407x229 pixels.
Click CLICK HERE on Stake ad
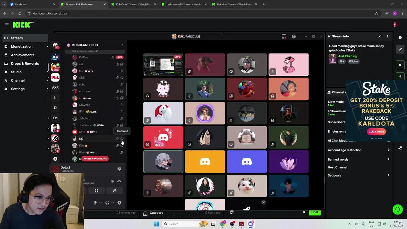(x=376, y=132)
